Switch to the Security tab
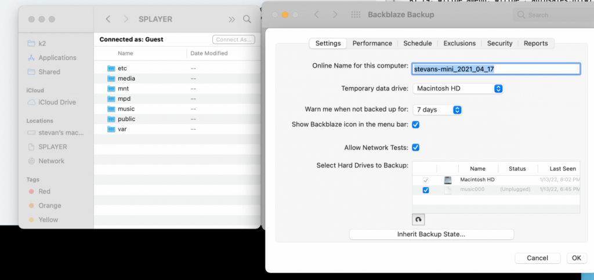Screen dimensions: 594x280 pyautogui.click(x=499, y=43)
